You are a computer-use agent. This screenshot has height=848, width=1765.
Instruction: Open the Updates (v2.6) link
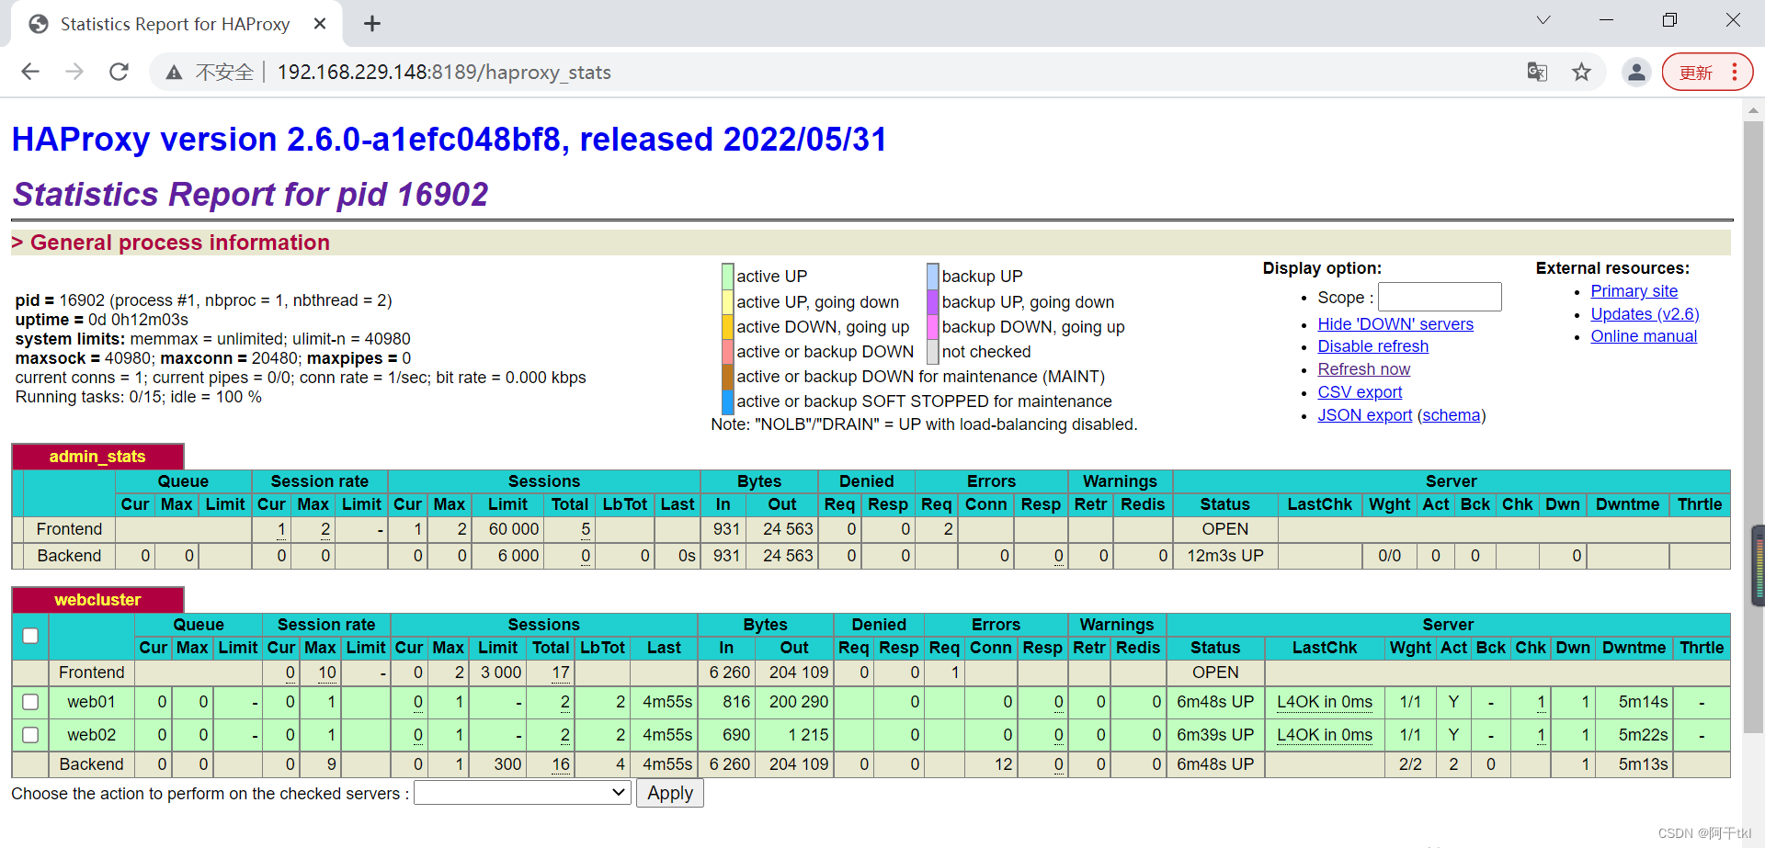1645,314
